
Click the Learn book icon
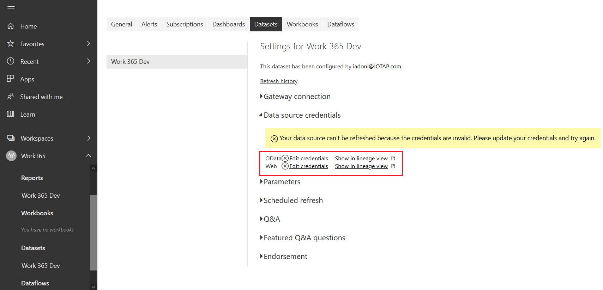pos(11,114)
